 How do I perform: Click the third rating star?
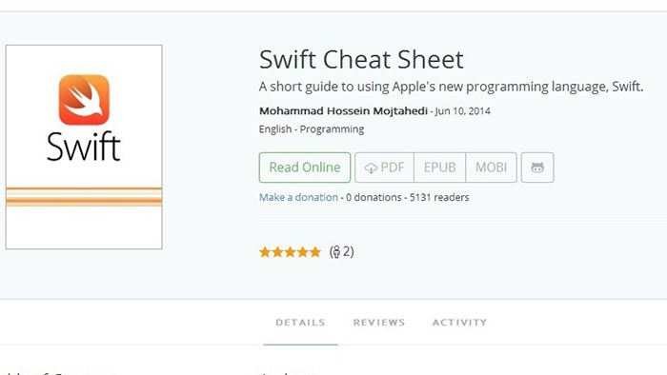(x=290, y=252)
